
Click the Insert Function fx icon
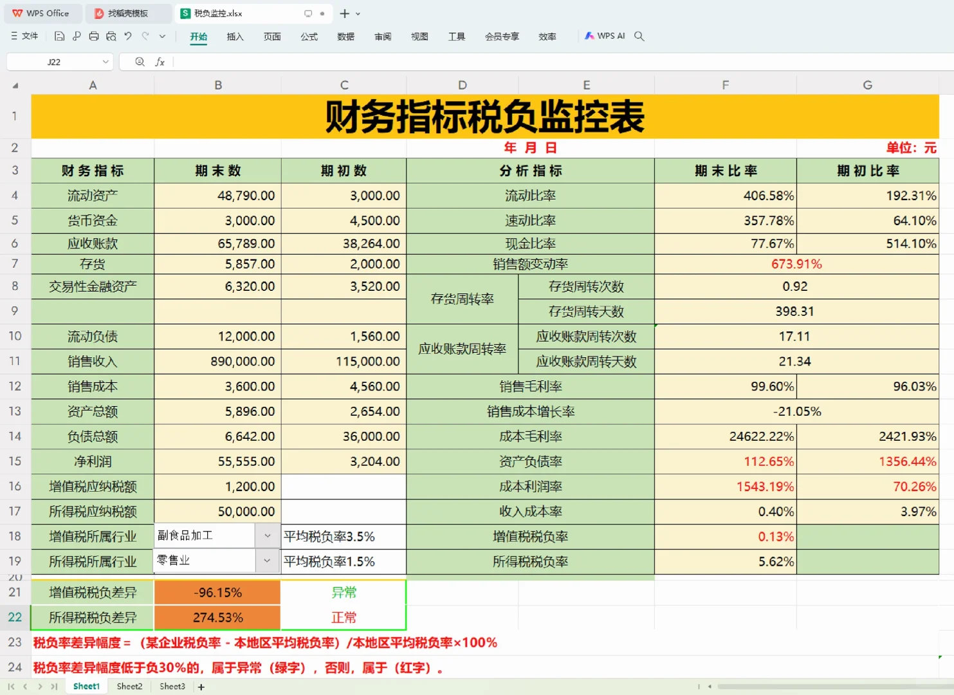(x=160, y=62)
